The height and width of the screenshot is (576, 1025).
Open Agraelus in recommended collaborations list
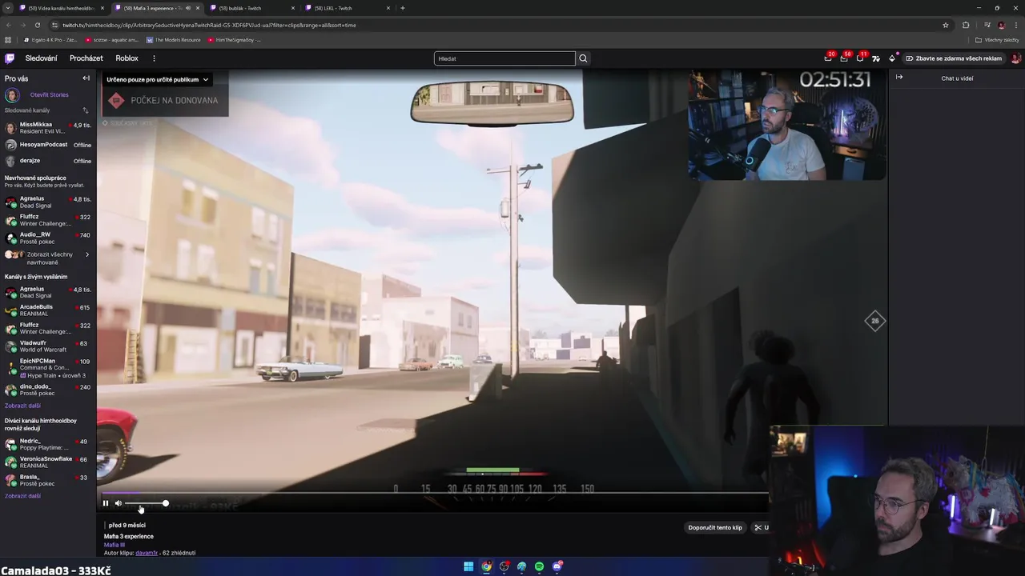pos(48,202)
